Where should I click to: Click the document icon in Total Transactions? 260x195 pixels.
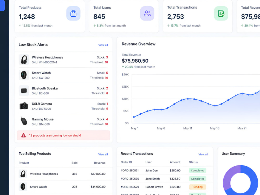click(221, 14)
